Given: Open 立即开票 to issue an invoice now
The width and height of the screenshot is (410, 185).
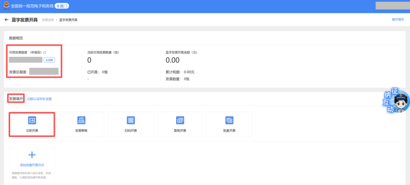Looking at the screenshot, I should tap(32, 120).
